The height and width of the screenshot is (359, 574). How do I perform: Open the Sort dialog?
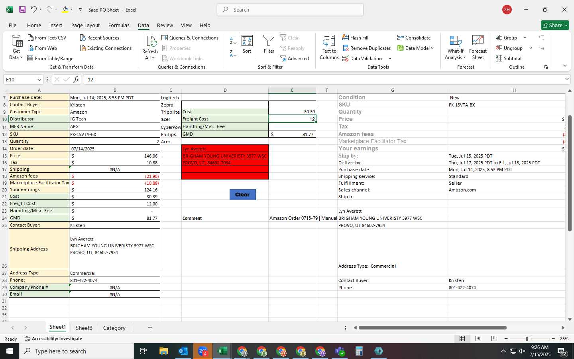click(247, 44)
